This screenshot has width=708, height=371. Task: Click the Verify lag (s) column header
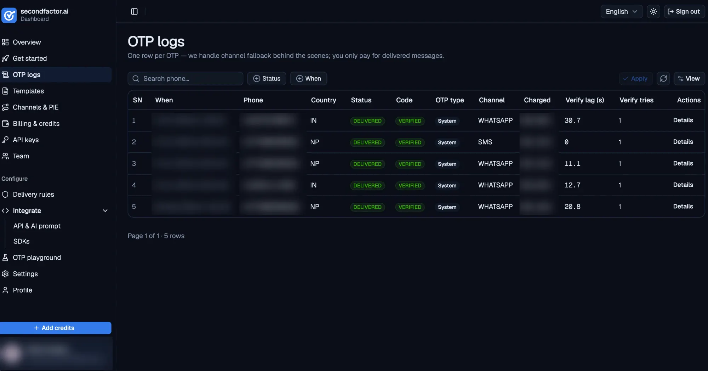pos(584,100)
